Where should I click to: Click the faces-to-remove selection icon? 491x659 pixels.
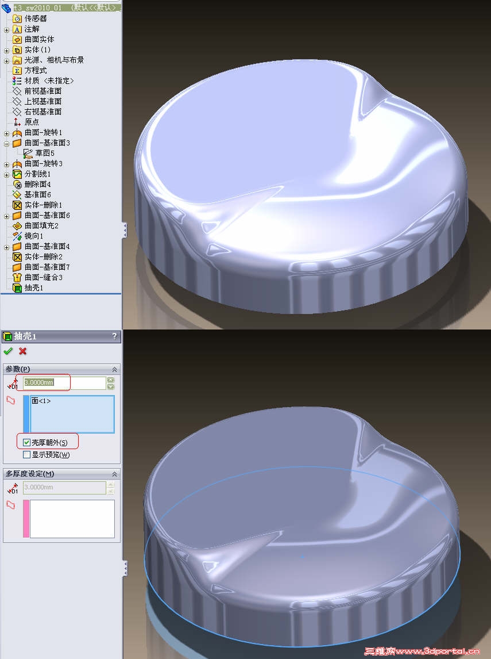tap(11, 401)
